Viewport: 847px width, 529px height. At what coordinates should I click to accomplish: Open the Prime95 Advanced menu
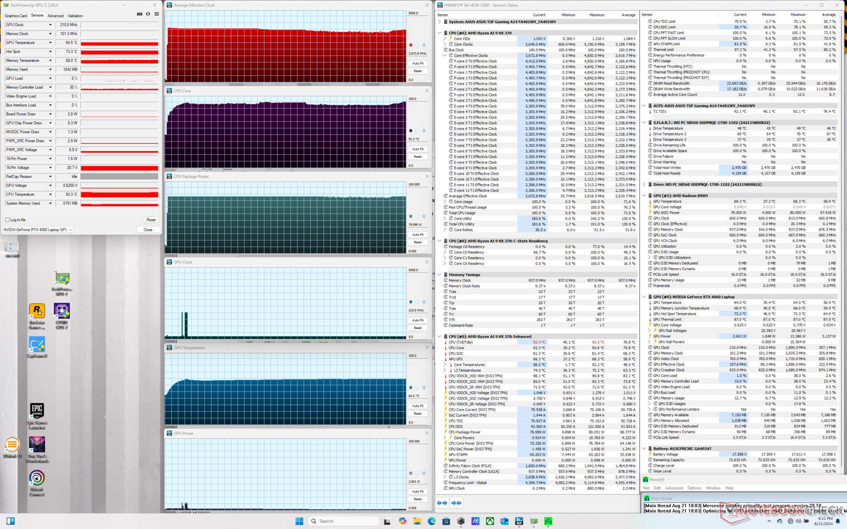(674, 488)
